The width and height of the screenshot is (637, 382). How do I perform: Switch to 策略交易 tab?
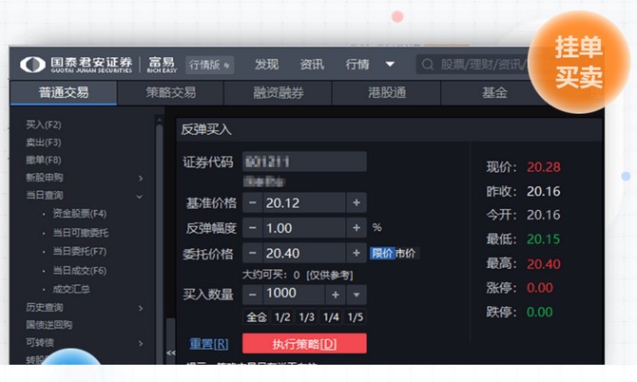[x=170, y=93]
